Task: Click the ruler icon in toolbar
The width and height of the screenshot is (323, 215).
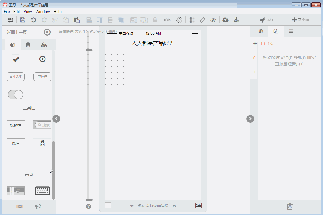Action: point(202,20)
